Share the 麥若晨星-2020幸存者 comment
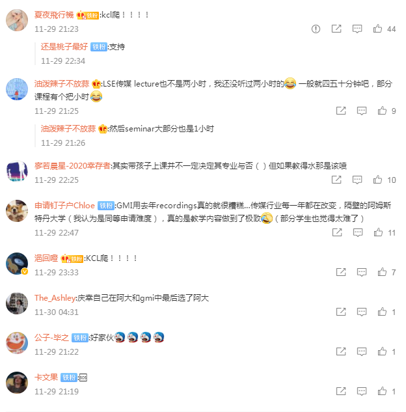Screen dimensions: 406x412 point(336,180)
